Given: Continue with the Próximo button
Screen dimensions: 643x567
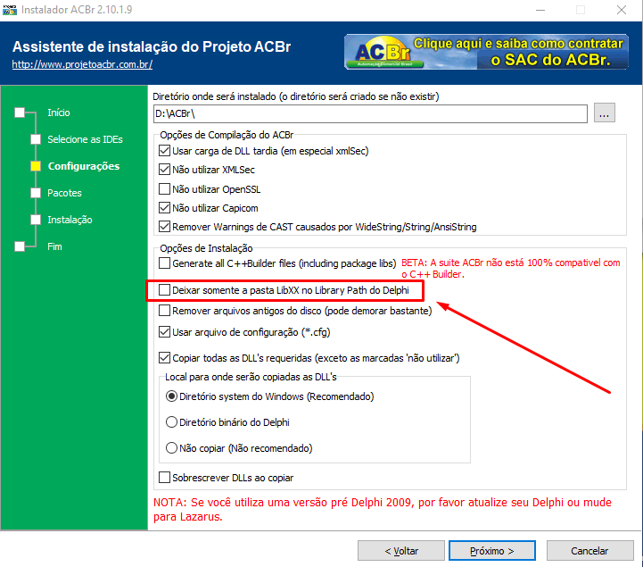Looking at the screenshot, I should [x=492, y=551].
